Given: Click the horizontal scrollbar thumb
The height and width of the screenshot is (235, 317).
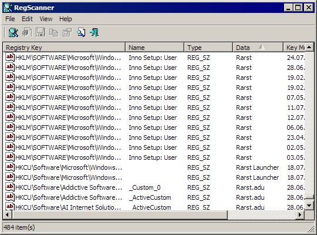Looking at the screenshot, I should click(120, 214).
